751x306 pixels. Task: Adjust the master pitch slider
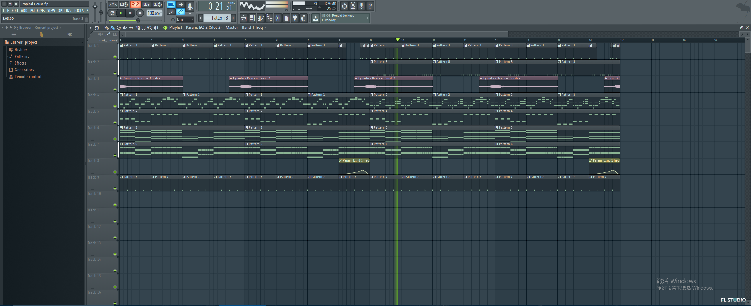(x=101, y=12)
